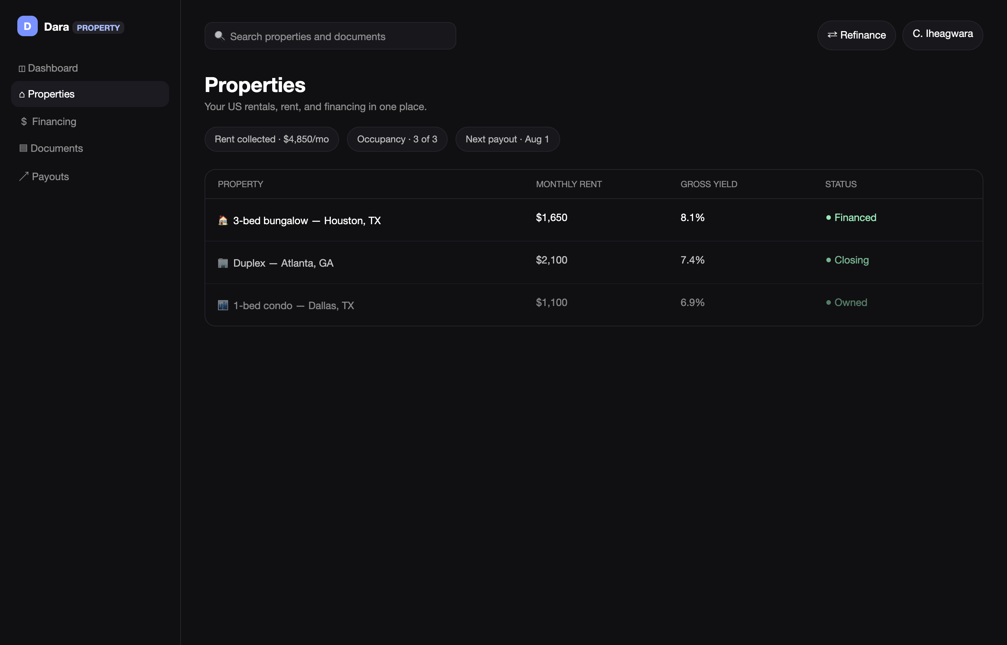Sort by the Monthly Rent column header
This screenshot has width=1007, height=645.
(568, 184)
